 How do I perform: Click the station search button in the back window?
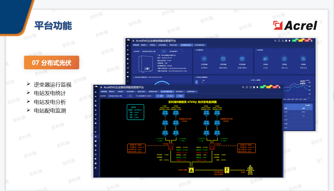[164, 51]
